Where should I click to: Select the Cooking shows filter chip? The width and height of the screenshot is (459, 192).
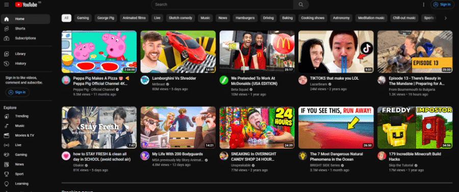313,18
